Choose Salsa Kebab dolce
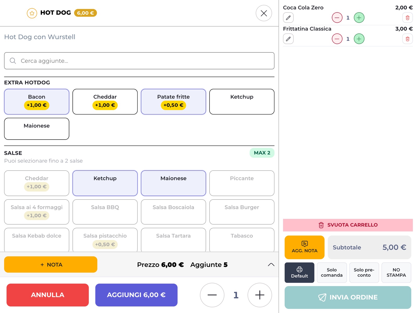 click(37, 240)
